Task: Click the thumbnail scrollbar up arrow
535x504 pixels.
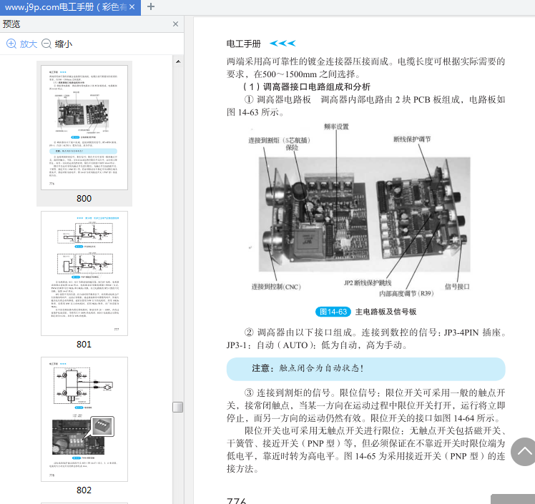Action: pyautogui.click(x=178, y=61)
